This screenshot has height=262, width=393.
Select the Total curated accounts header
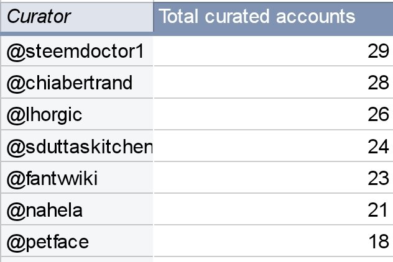point(272,17)
